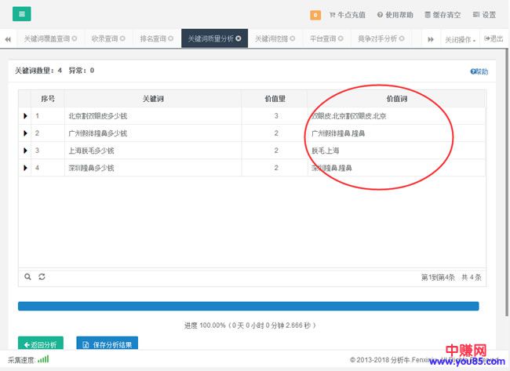Click 返回分析 button
Screen dimensions: 510x371
click(40, 344)
